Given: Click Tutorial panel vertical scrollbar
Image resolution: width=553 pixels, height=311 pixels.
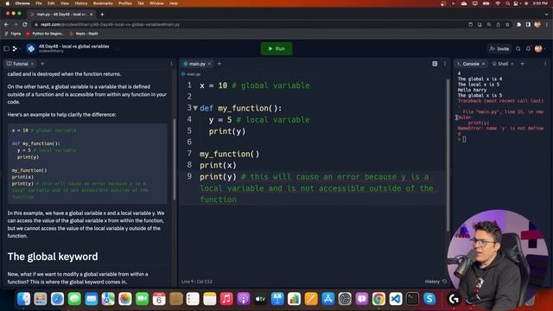Looking at the screenshot, I should pos(175,159).
